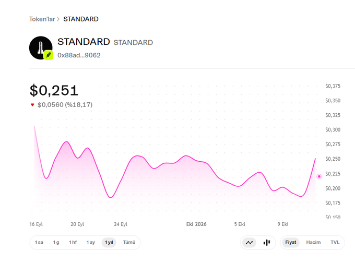
Task: Click the $0,200 axis label
Action: [x=333, y=188]
